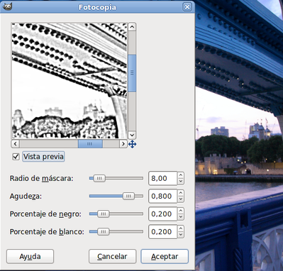Click the Agudeza slider handle
Image resolution: width=283 pixels, height=271 pixels.
pos(128,196)
